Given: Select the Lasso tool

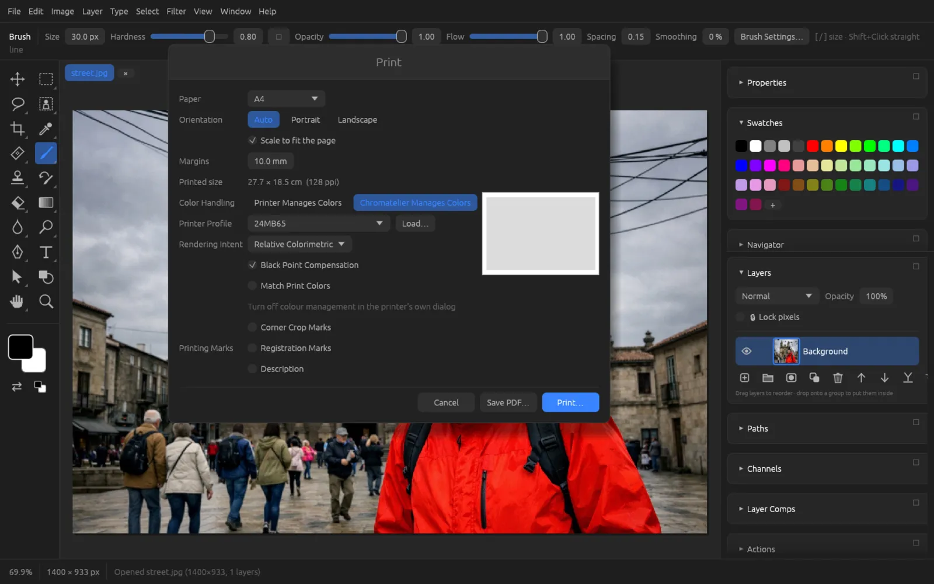Looking at the screenshot, I should (18, 104).
